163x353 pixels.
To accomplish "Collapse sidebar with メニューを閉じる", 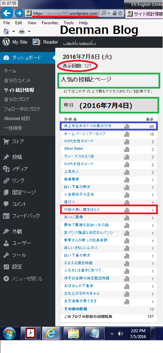I will pos(23,279).
